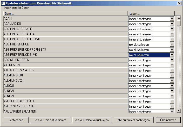Click the scrollbar down arrow
Image resolution: width=183 pixels, height=127 pixels.
[x=179, y=110]
